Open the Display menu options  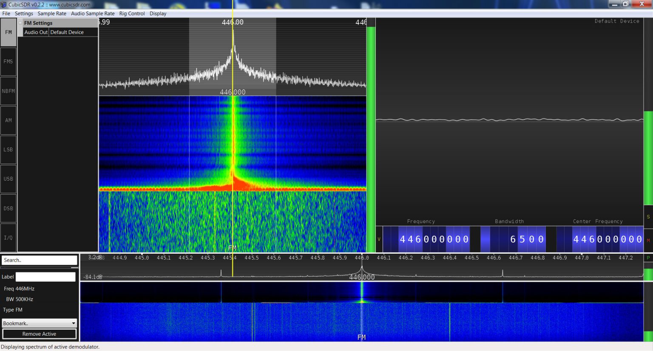coord(158,13)
